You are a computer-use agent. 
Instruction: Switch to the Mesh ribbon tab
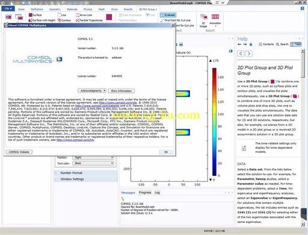point(102,9)
